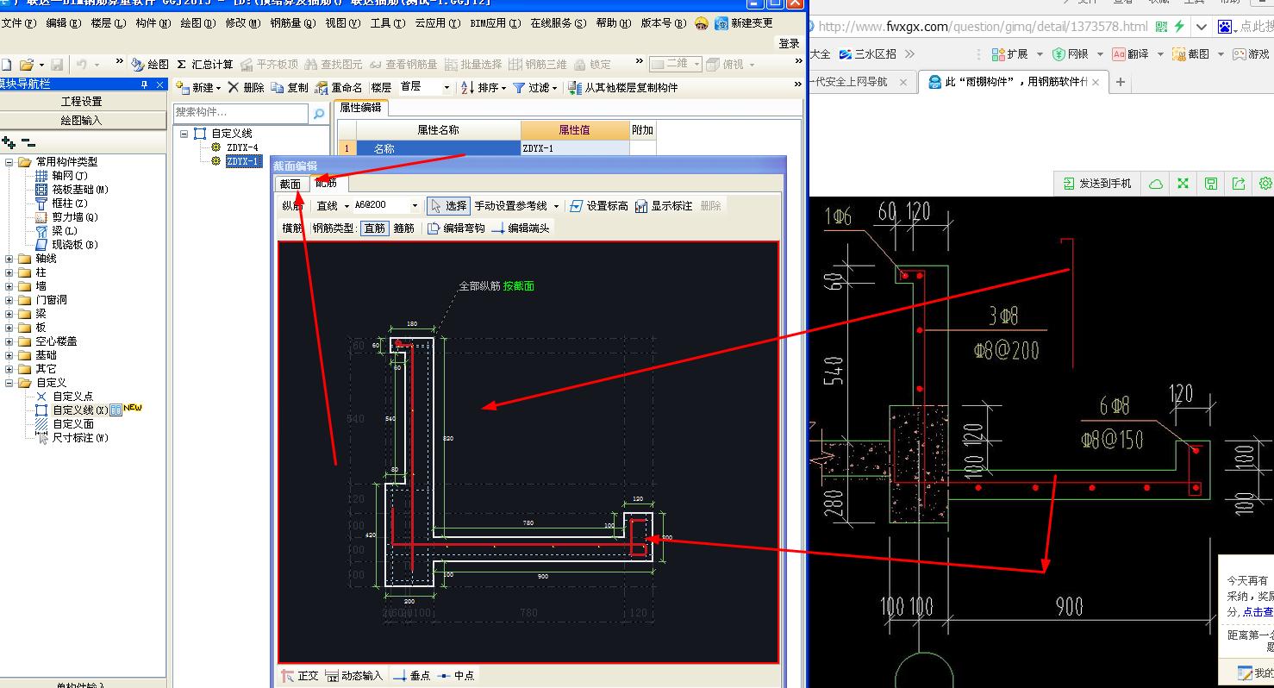Image resolution: width=1274 pixels, height=688 pixels.
Task: Open the 钢筋量(Q) menu
Action: point(293,23)
